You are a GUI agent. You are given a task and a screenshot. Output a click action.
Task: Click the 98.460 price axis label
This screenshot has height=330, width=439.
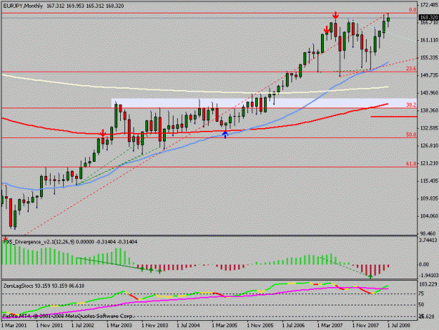coord(428,234)
